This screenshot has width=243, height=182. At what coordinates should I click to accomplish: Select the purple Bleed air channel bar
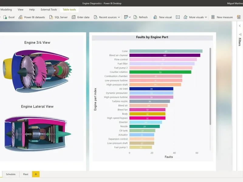165,55
